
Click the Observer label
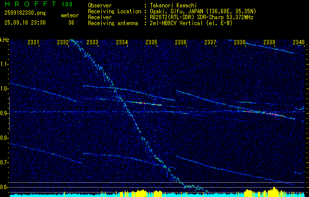(100, 5)
